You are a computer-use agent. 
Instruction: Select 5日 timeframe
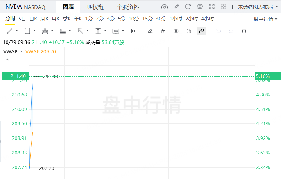pyautogui.click(x=22, y=19)
